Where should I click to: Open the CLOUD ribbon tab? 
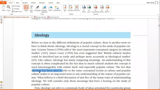(x=50, y=3)
